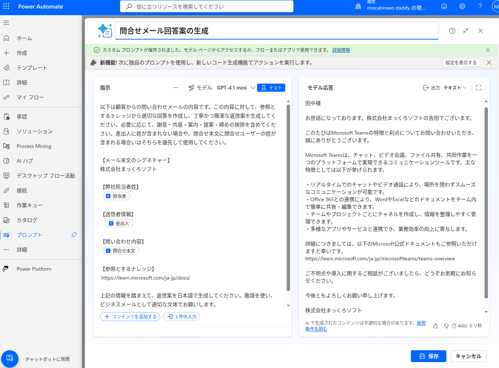Click the dialog help circle icon
Image resolution: width=499 pixels, height=368 pixels.
(x=452, y=31)
